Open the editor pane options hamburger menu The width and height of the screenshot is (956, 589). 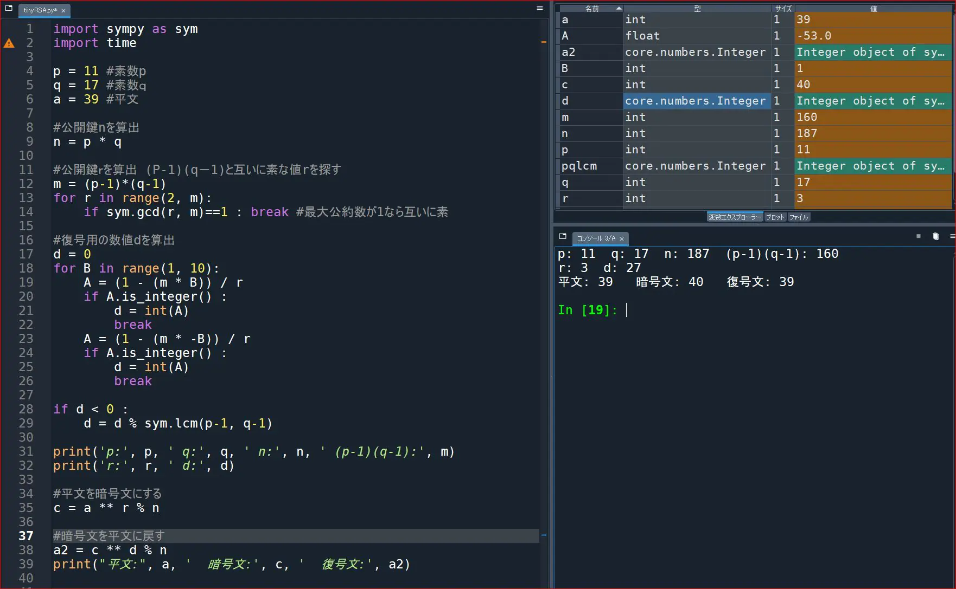click(539, 8)
